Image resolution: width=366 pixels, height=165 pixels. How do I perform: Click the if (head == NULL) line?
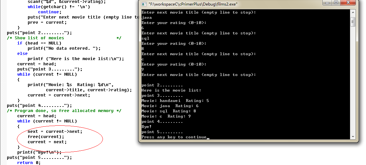pos(39,43)
